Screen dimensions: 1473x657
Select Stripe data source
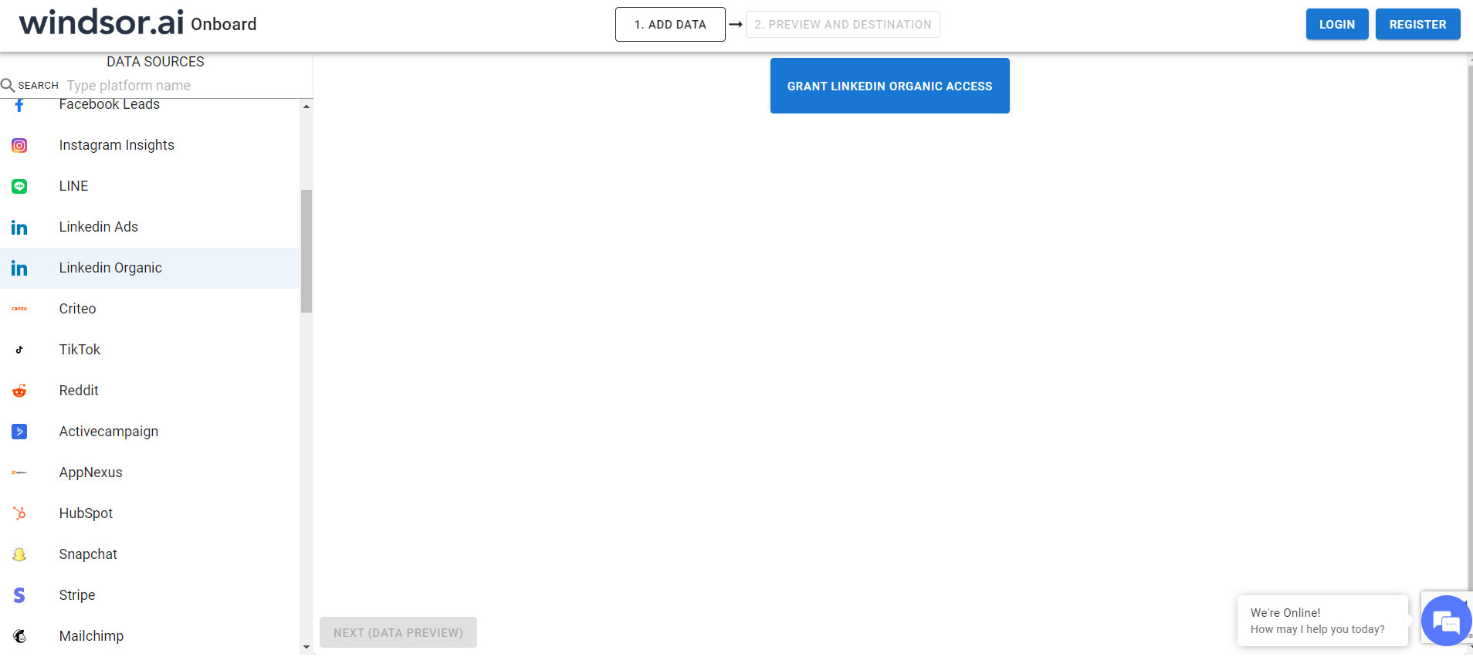pos(150,595)
